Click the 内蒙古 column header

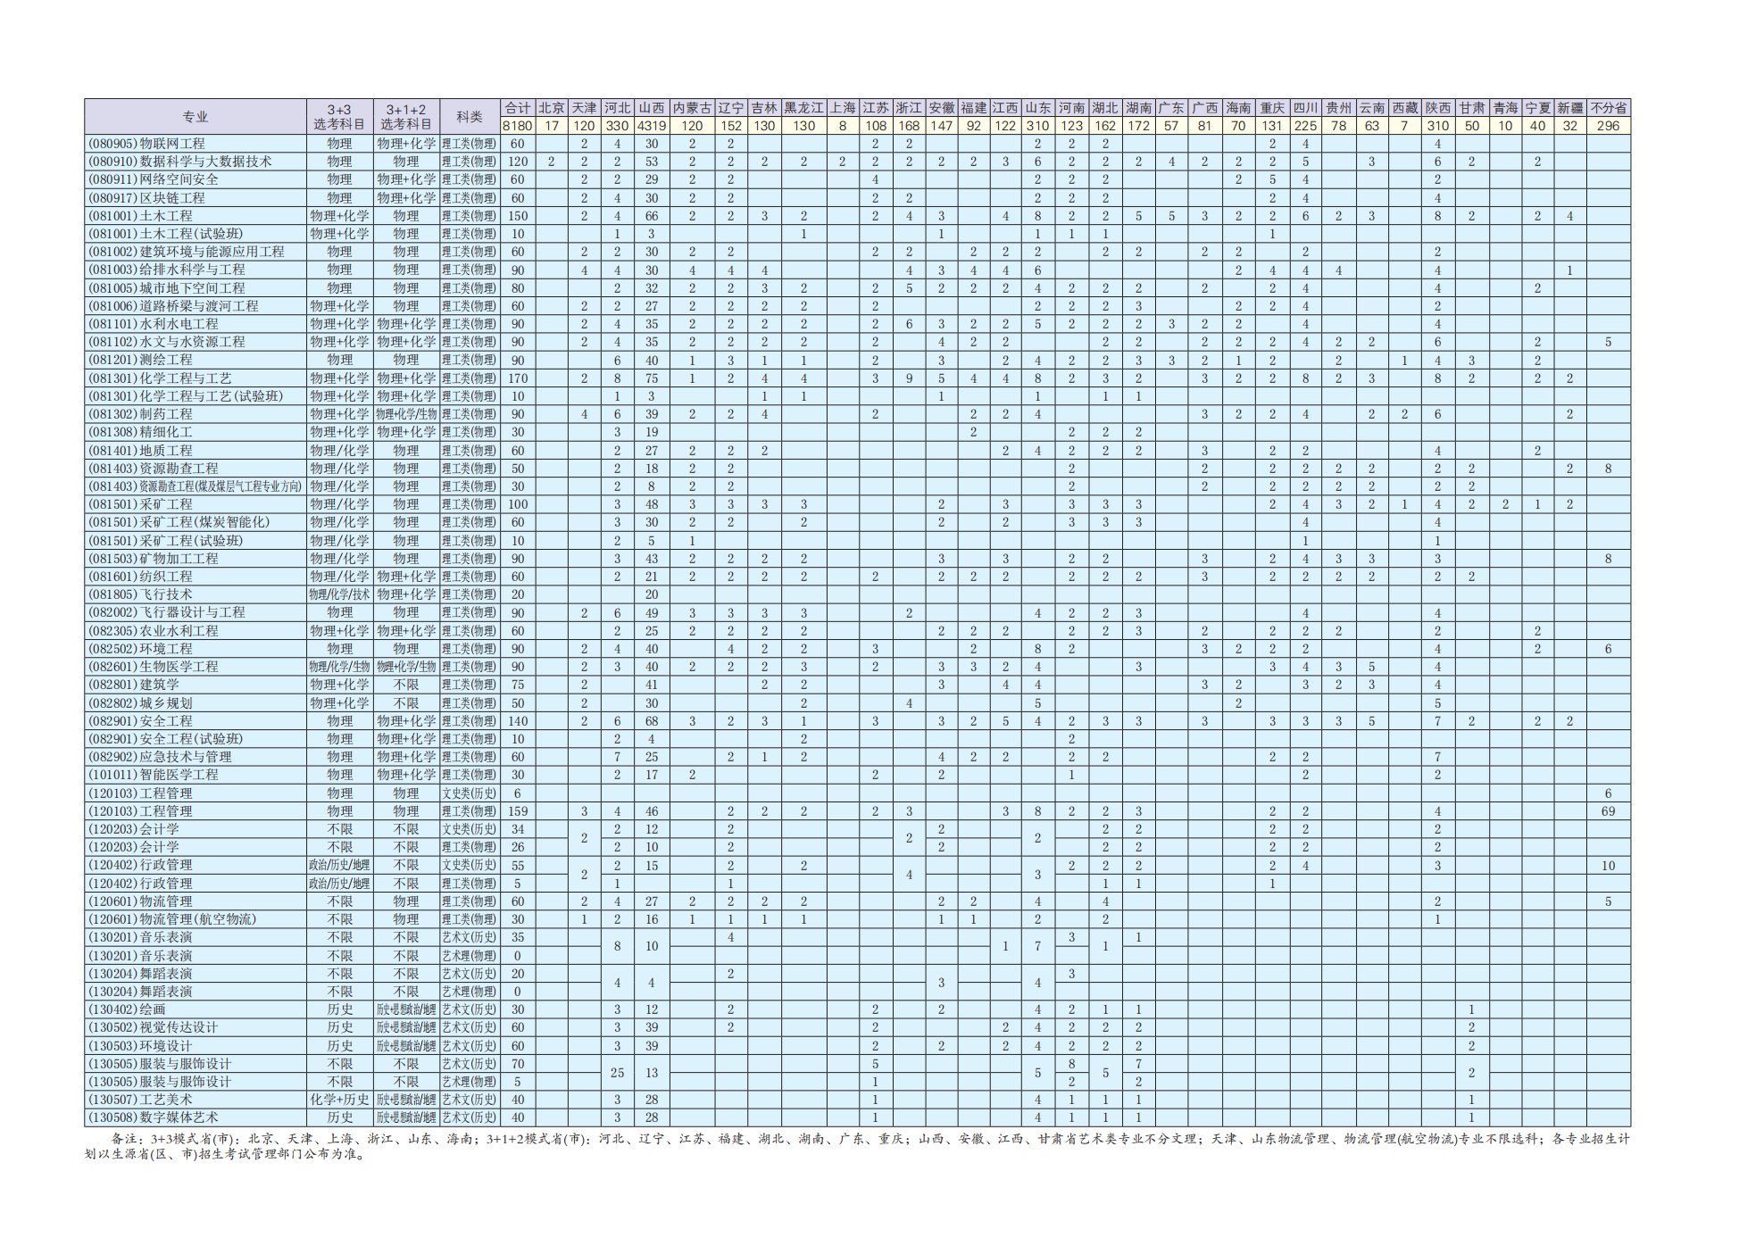click(x=692, y=108)
